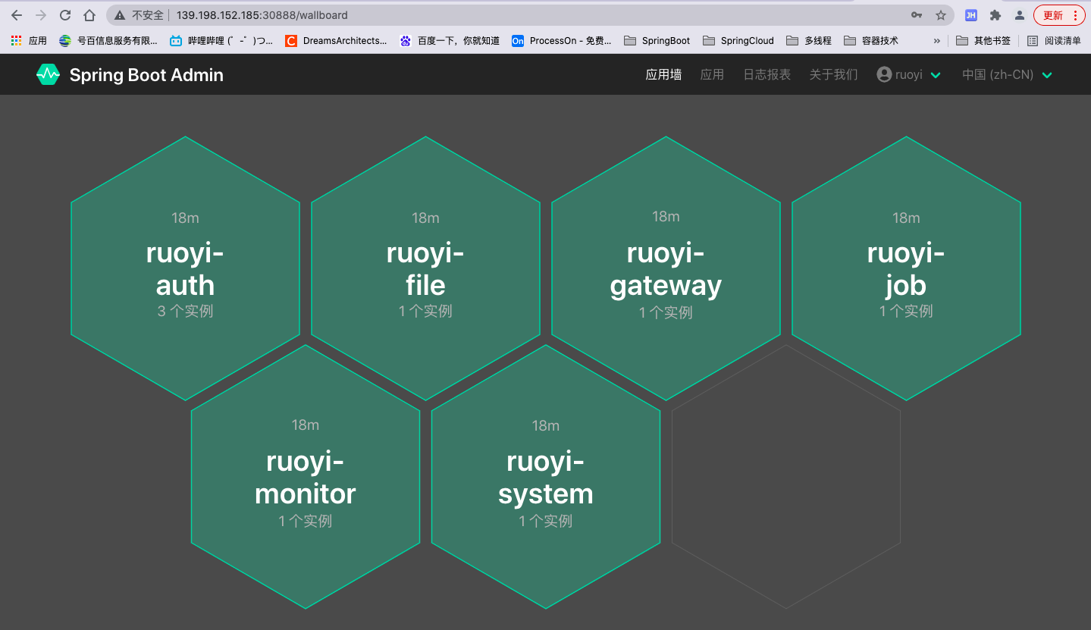Image resolution: width=1091 pixels, height=630 pixels.
Task: Expand the ruoyi user dropdown chevron
Action: point(936,74)
